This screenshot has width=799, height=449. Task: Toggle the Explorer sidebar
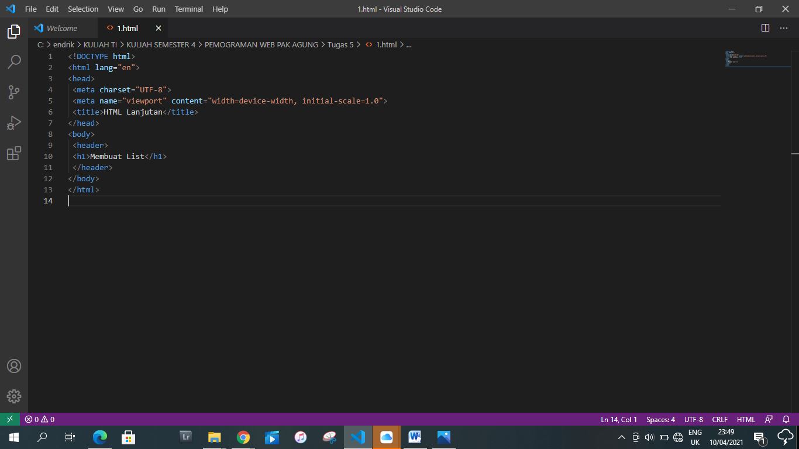[14, 32]
